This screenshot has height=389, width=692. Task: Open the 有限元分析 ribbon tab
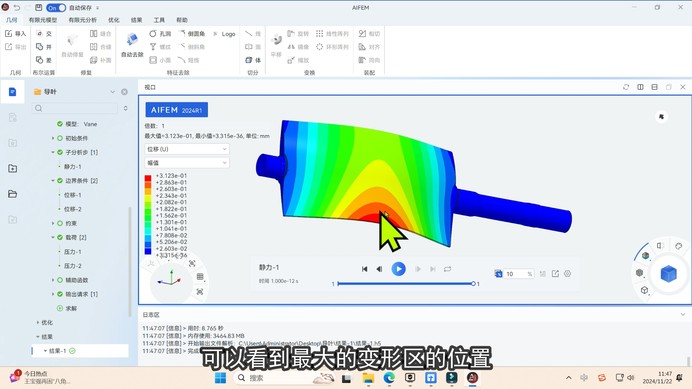[x=83, y=20]
